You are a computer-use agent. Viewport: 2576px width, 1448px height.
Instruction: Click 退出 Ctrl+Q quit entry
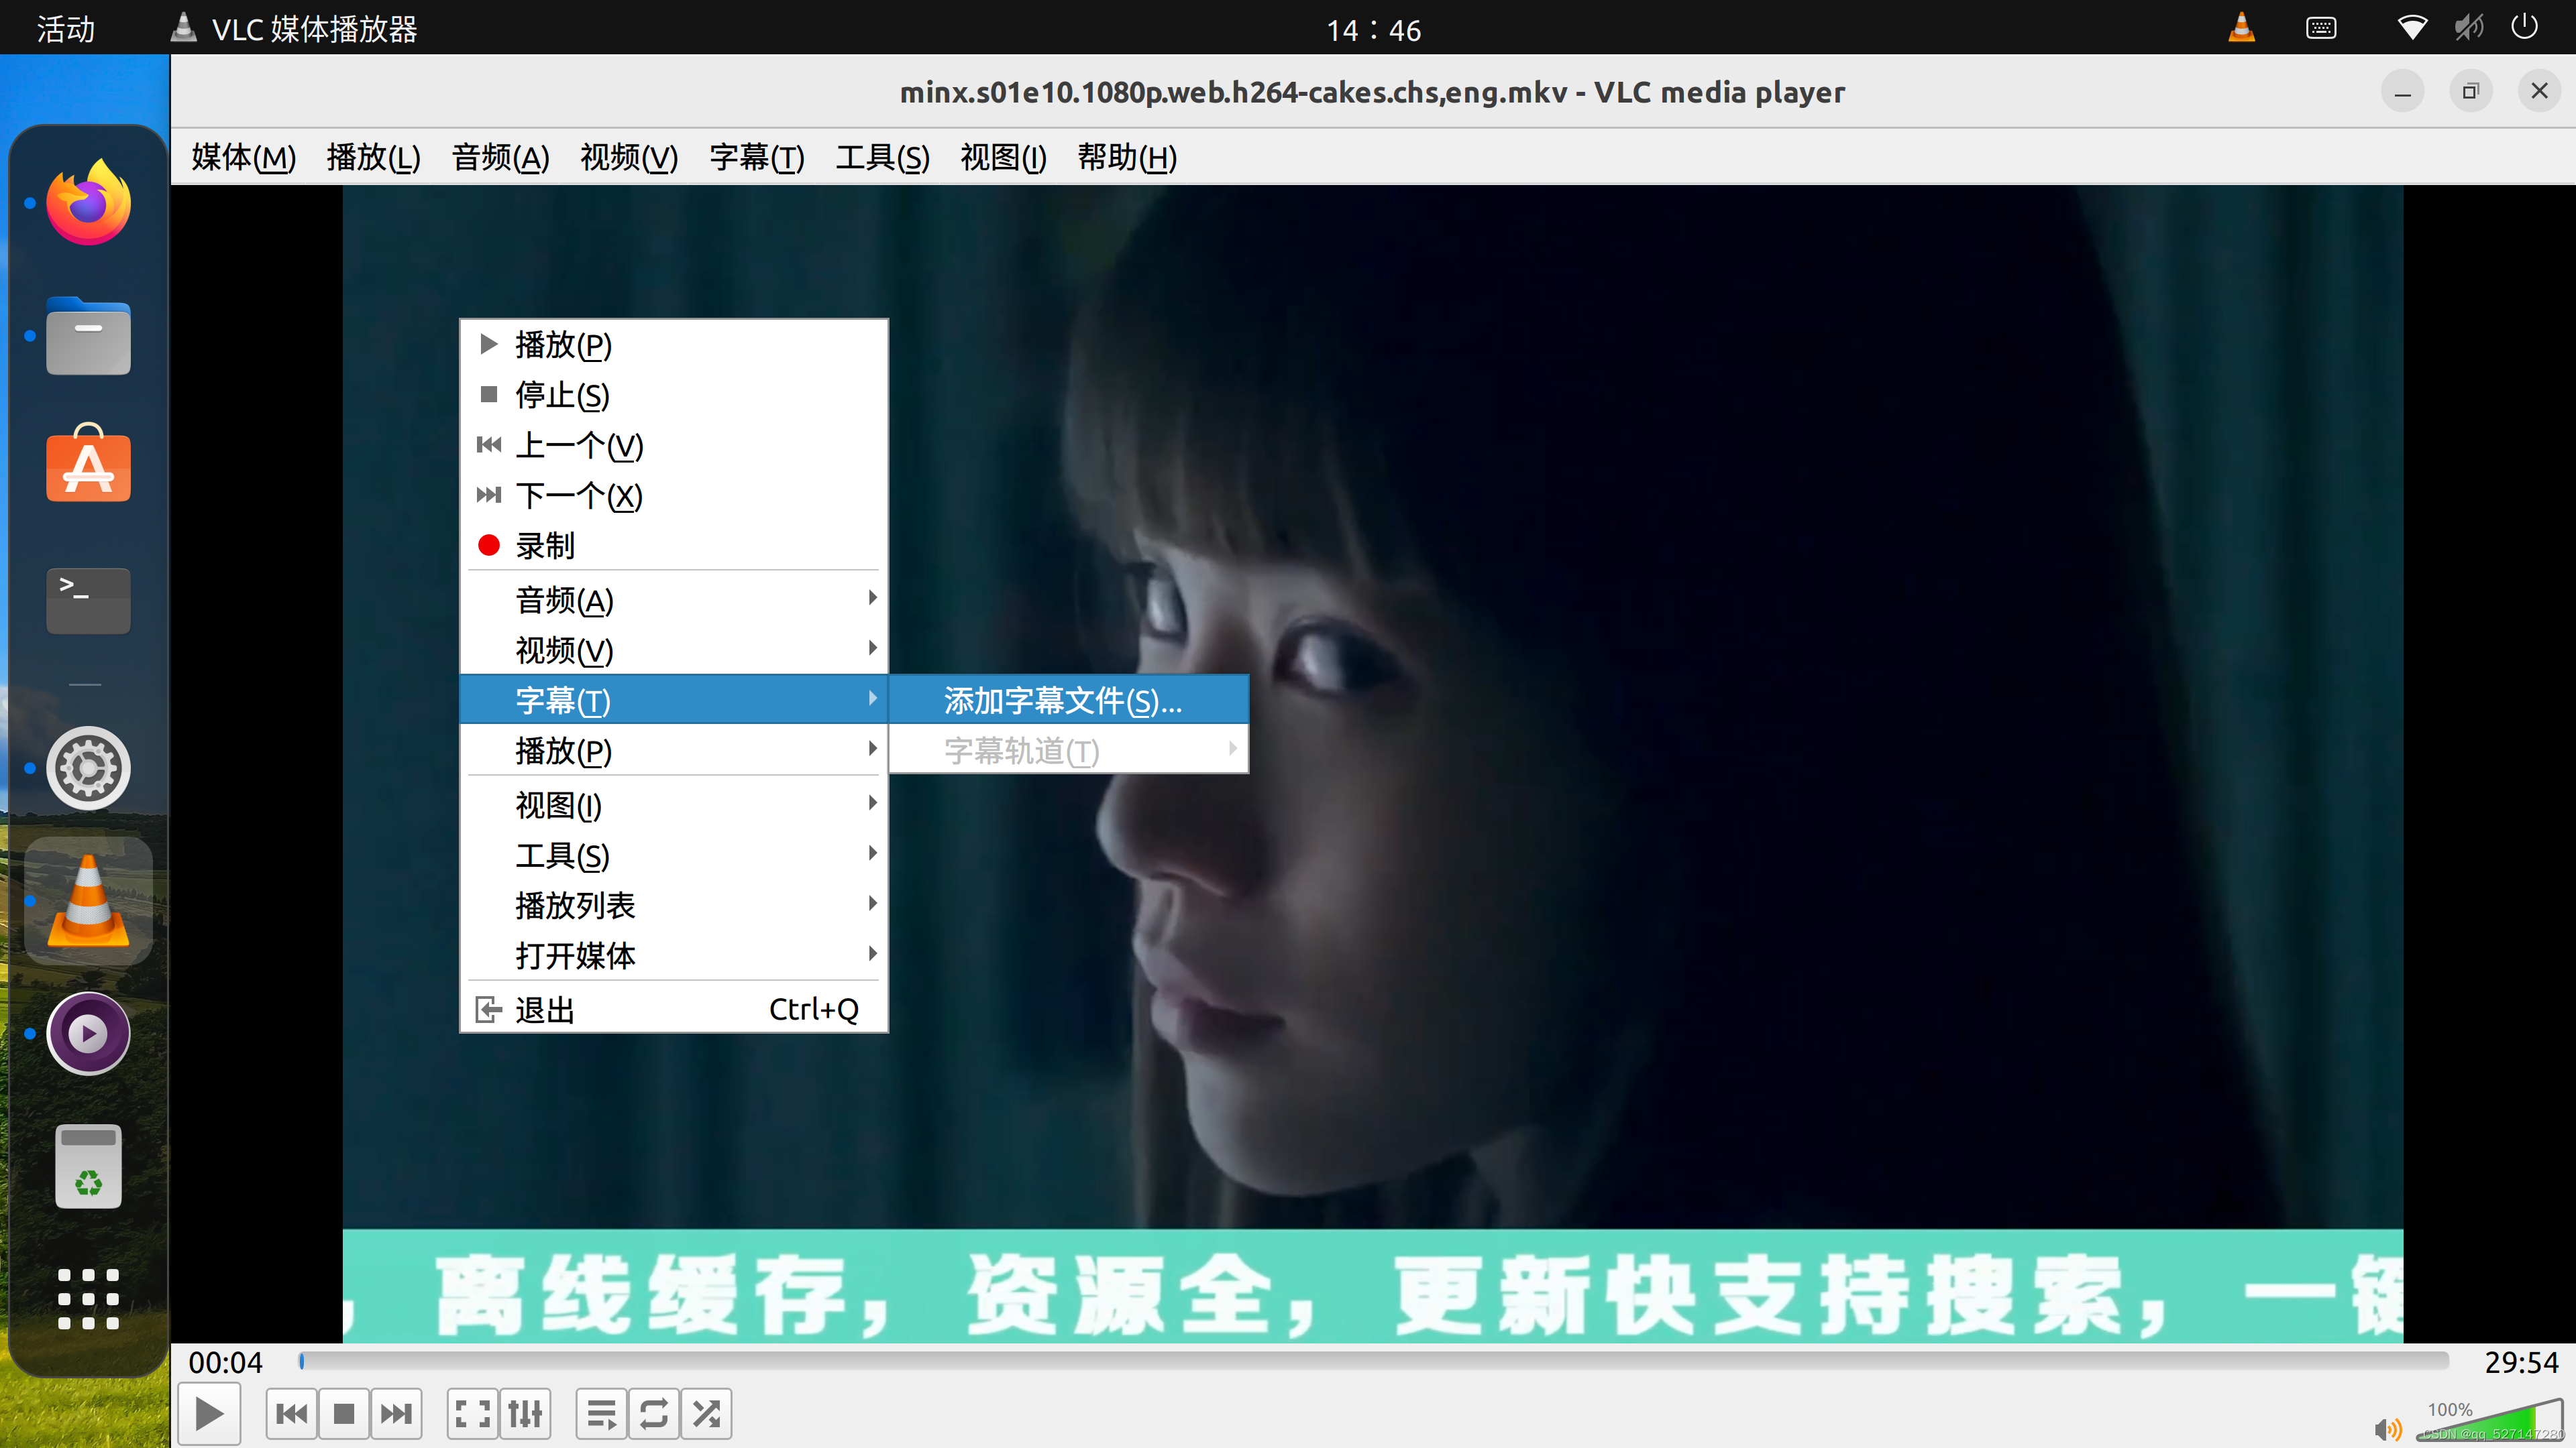click(x=674, y=1010)
